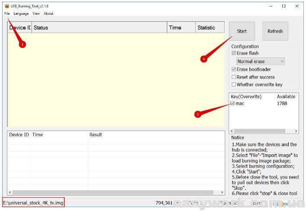Screen dimensions: 306x211
Task: Open the Language menu
Action: [x=21, y=13]
